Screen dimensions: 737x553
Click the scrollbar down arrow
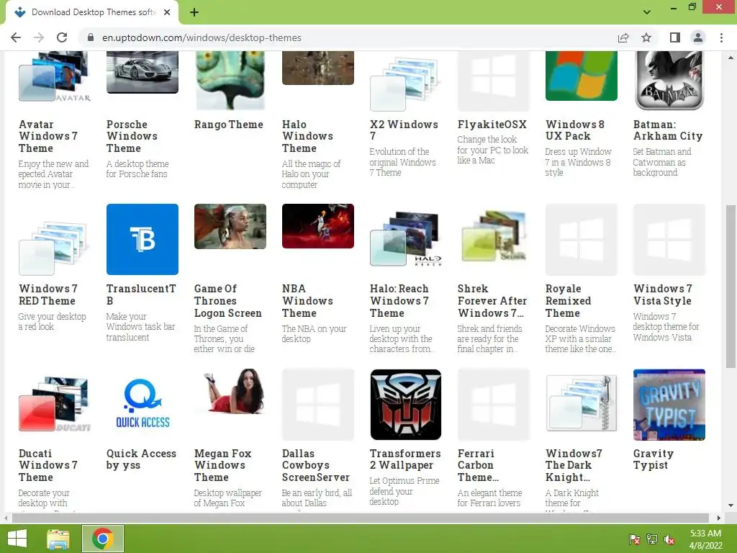tap(731, 506)
